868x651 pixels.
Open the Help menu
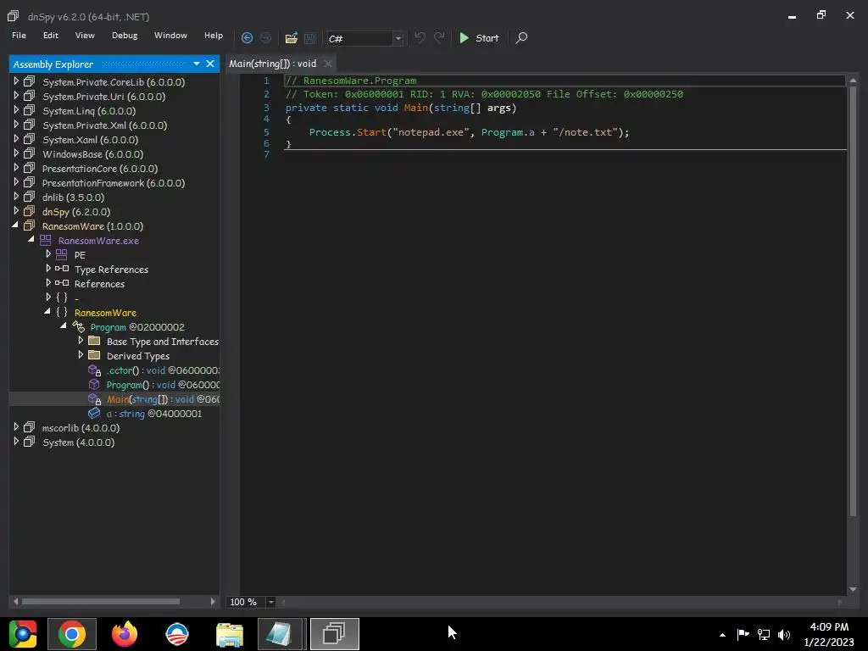click(213, 36)
